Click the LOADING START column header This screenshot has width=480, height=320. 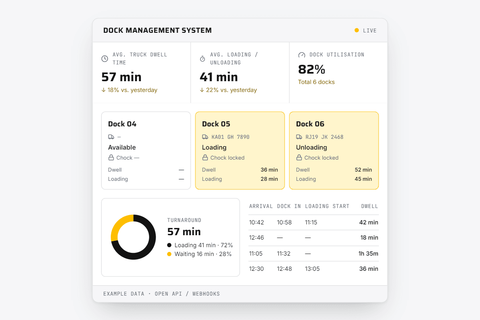pyautogui.click(x=327, y=206)
